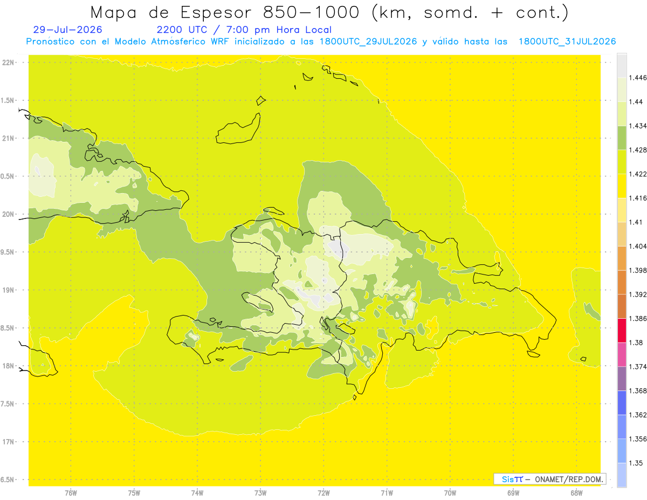Select the light yellow segment between 1.41 and 1.416

tap(622, 210)
